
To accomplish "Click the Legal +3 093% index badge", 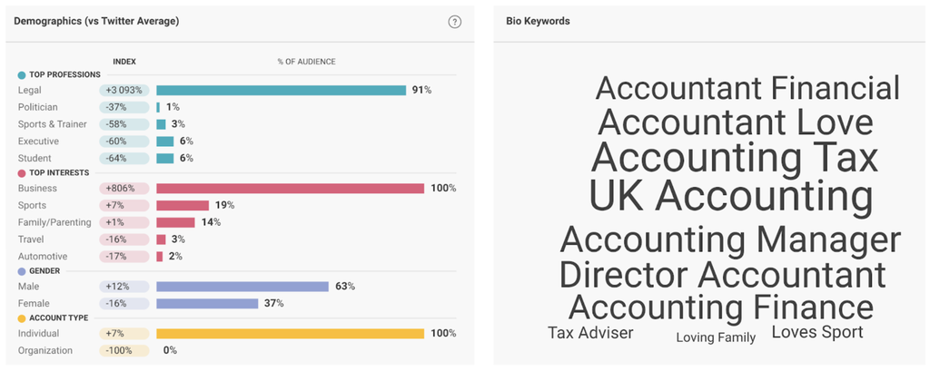I will 124,91.
